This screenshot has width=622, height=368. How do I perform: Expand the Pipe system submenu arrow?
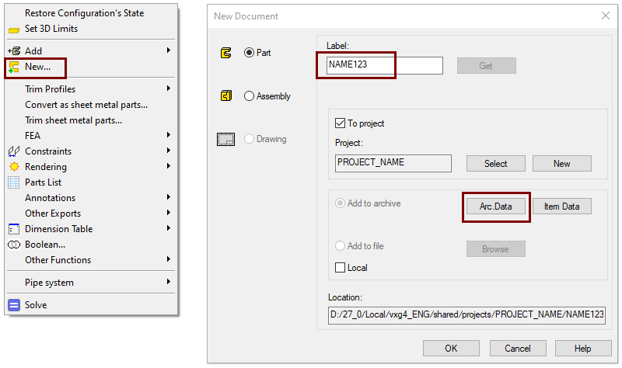click(x=169, y=282)
